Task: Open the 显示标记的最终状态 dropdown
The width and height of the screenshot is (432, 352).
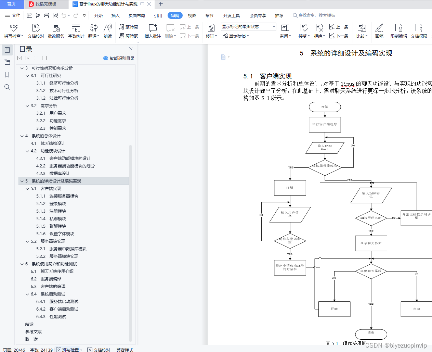Action: pyautogui.click(x=273, y=27)
